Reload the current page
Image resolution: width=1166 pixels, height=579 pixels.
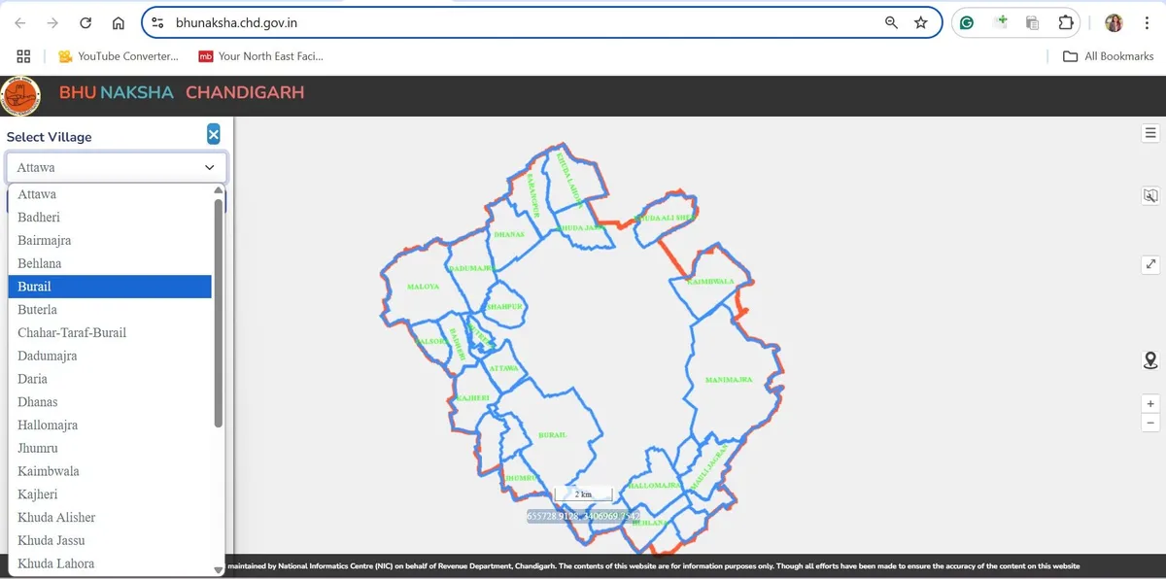click(x=86, y=23)
